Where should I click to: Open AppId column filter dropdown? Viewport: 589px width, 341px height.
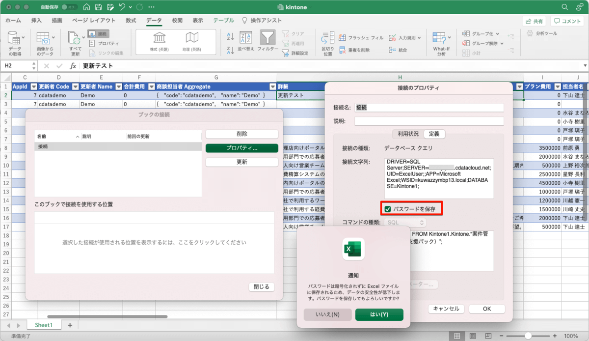tap(33, 86)
